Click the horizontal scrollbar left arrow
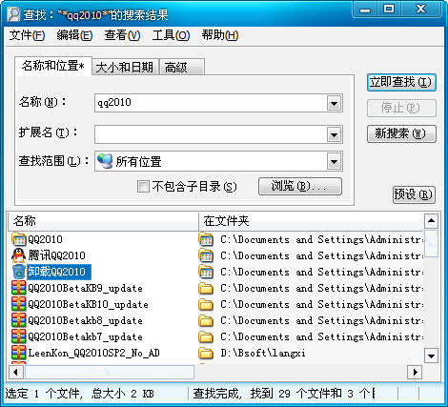Viewport: 448px width, 407px height. pos(15,372)
